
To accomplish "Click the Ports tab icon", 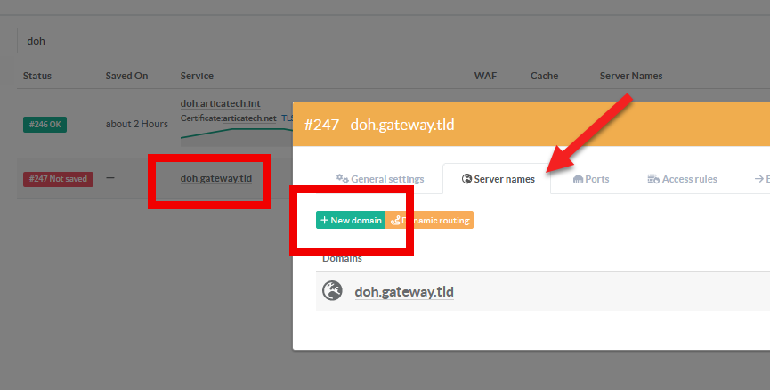I will (x=578, y=179).
